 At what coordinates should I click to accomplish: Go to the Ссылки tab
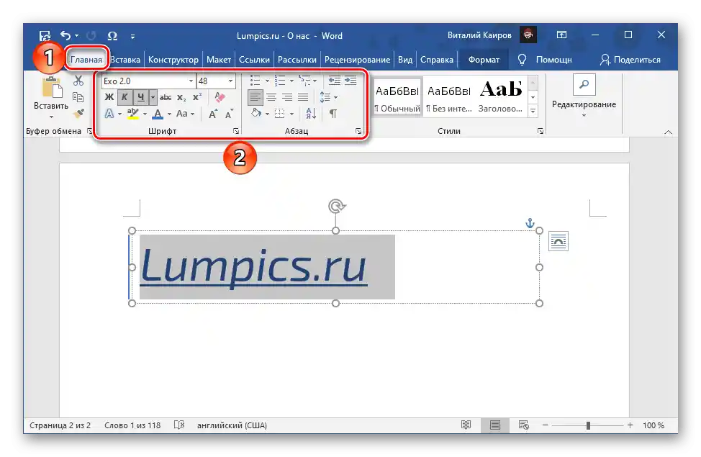(254, 60)
